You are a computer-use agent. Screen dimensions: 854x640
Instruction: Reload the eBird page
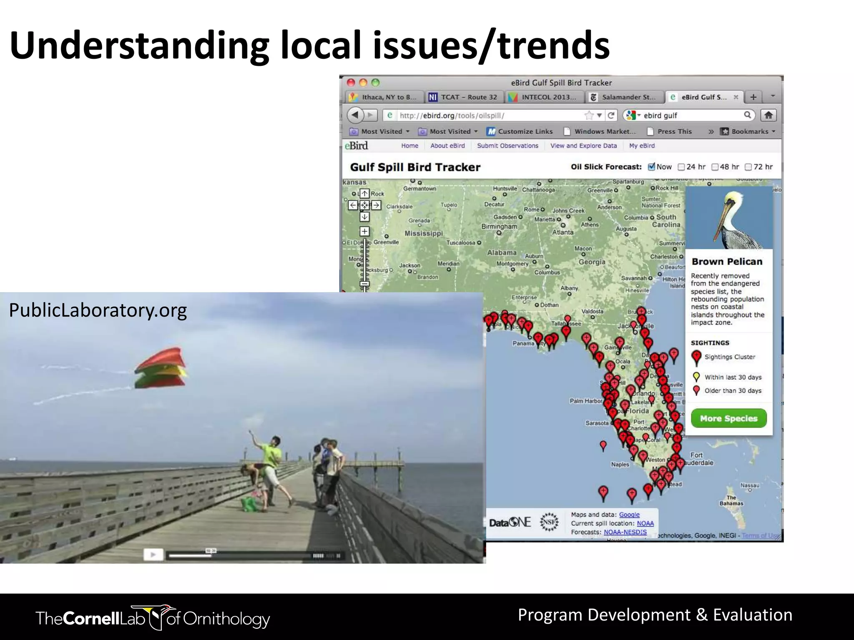[611, 115]
